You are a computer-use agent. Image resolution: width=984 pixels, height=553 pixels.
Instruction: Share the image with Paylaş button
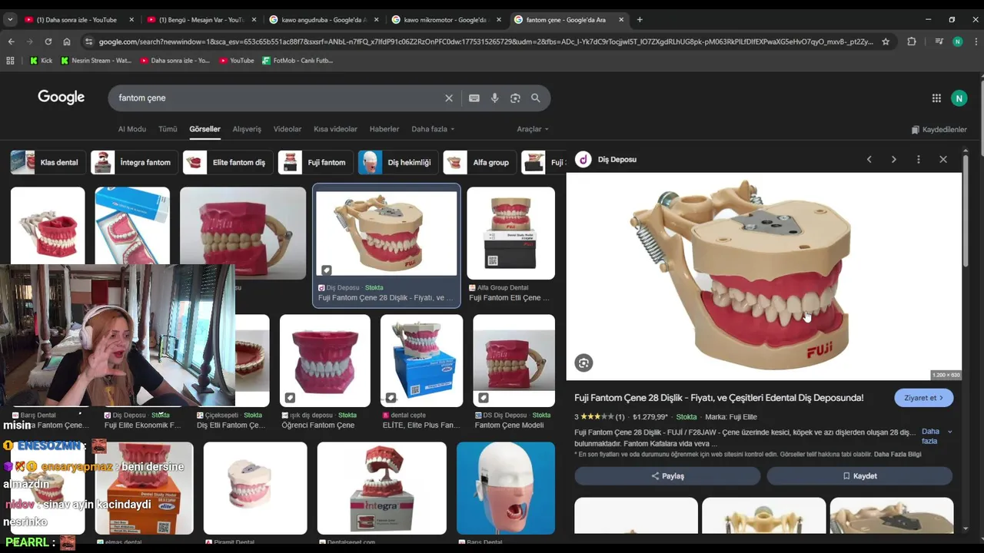pos(667,476)
